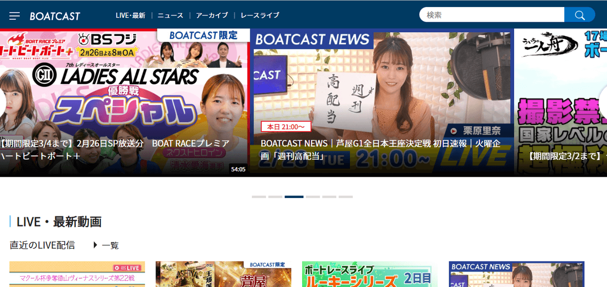607x287 pixels.
Task: Jump to the first carousel indicator
Action: [x=259, y=197]
